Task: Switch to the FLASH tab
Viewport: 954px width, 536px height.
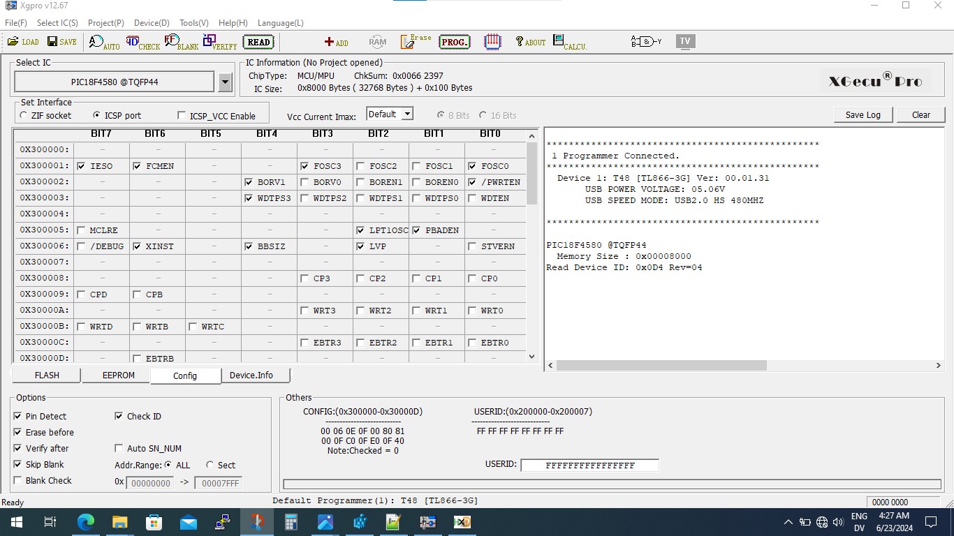Action: tap(47, 375)
